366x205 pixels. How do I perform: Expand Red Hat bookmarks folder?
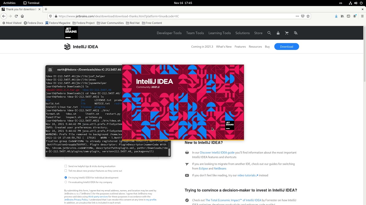(133, 23)
